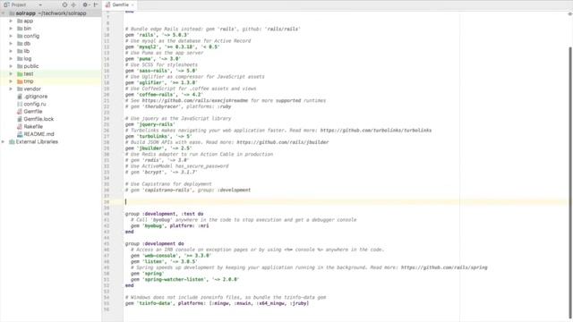Collapse the solrapp root project node
Image resolution: width=573 pixels, height=322 pixels.
click(4, 13)
